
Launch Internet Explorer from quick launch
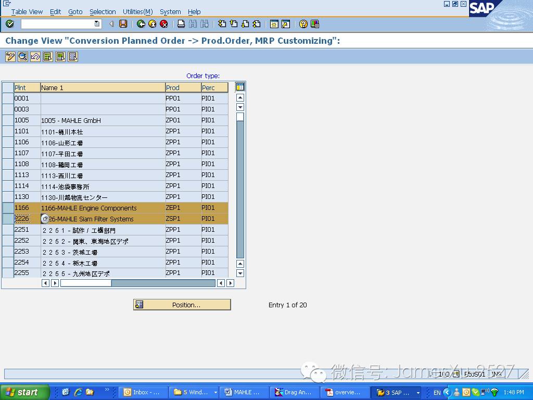click(x=78, y=392)
